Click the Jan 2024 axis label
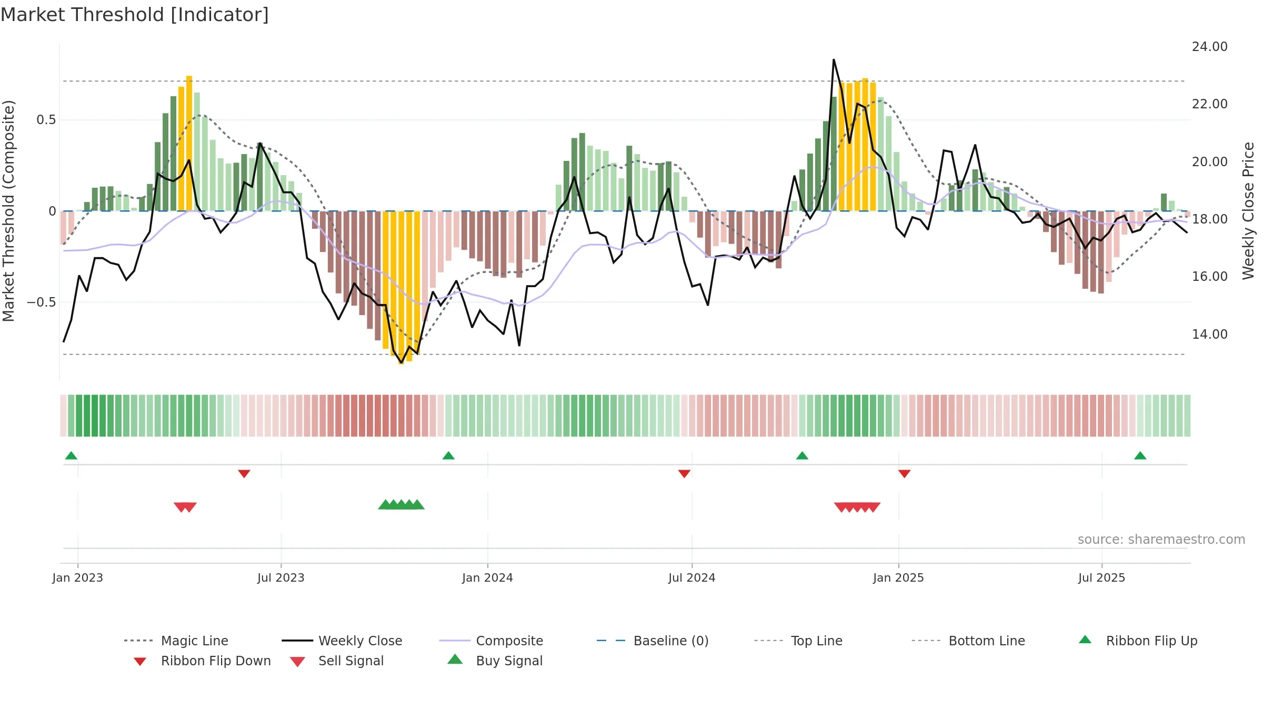This screenshot has width=1263, height=710. 487,577
